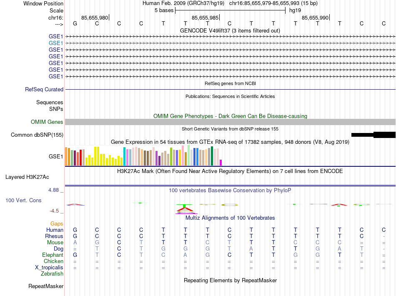Click position marker 85,655,980

click(x=95, y=18)
